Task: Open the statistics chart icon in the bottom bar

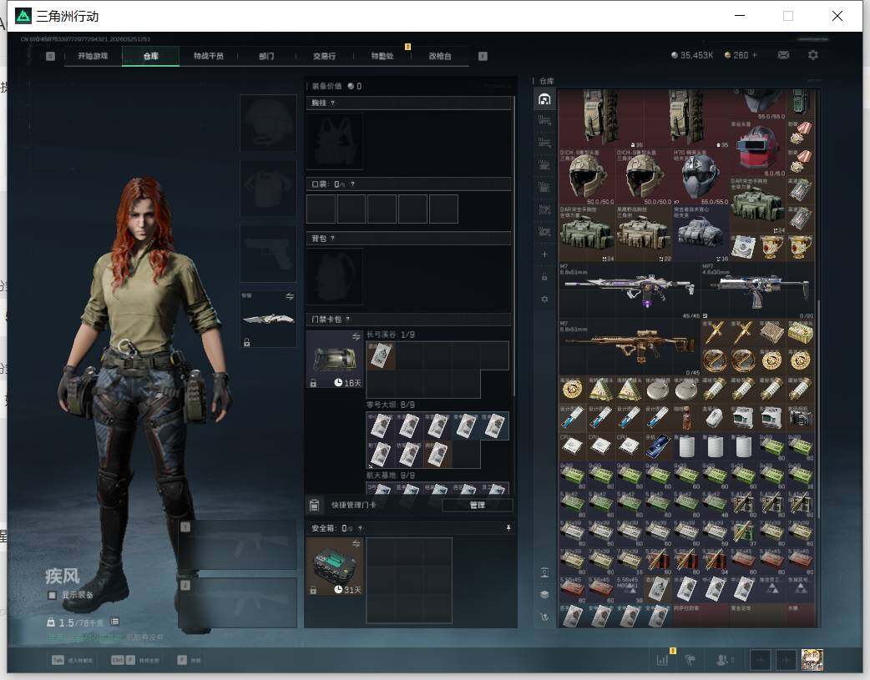Action: click(662, 660)
